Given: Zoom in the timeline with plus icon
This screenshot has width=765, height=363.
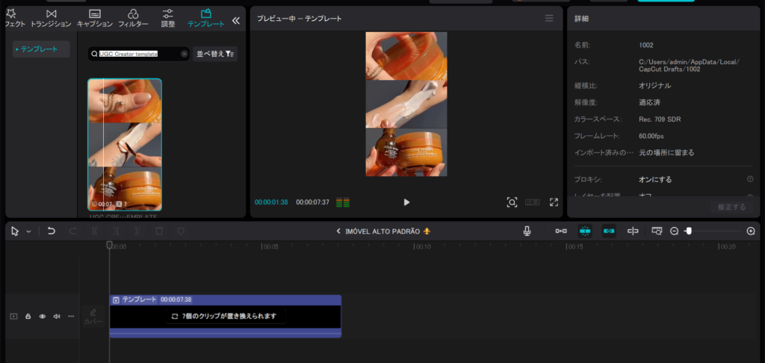Looking at the screenshot, I should pos(751,232).
